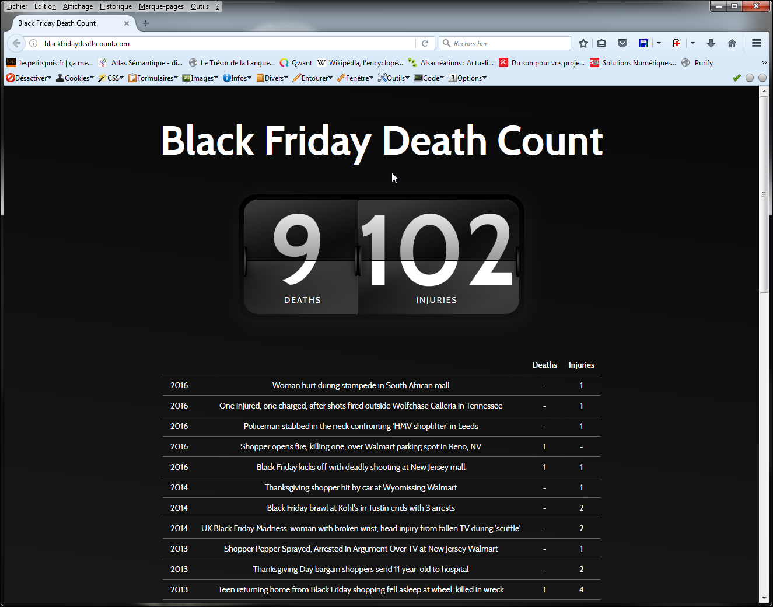Show bookmarks list icon
Viewport: 773px width, 607px height.
601,43
